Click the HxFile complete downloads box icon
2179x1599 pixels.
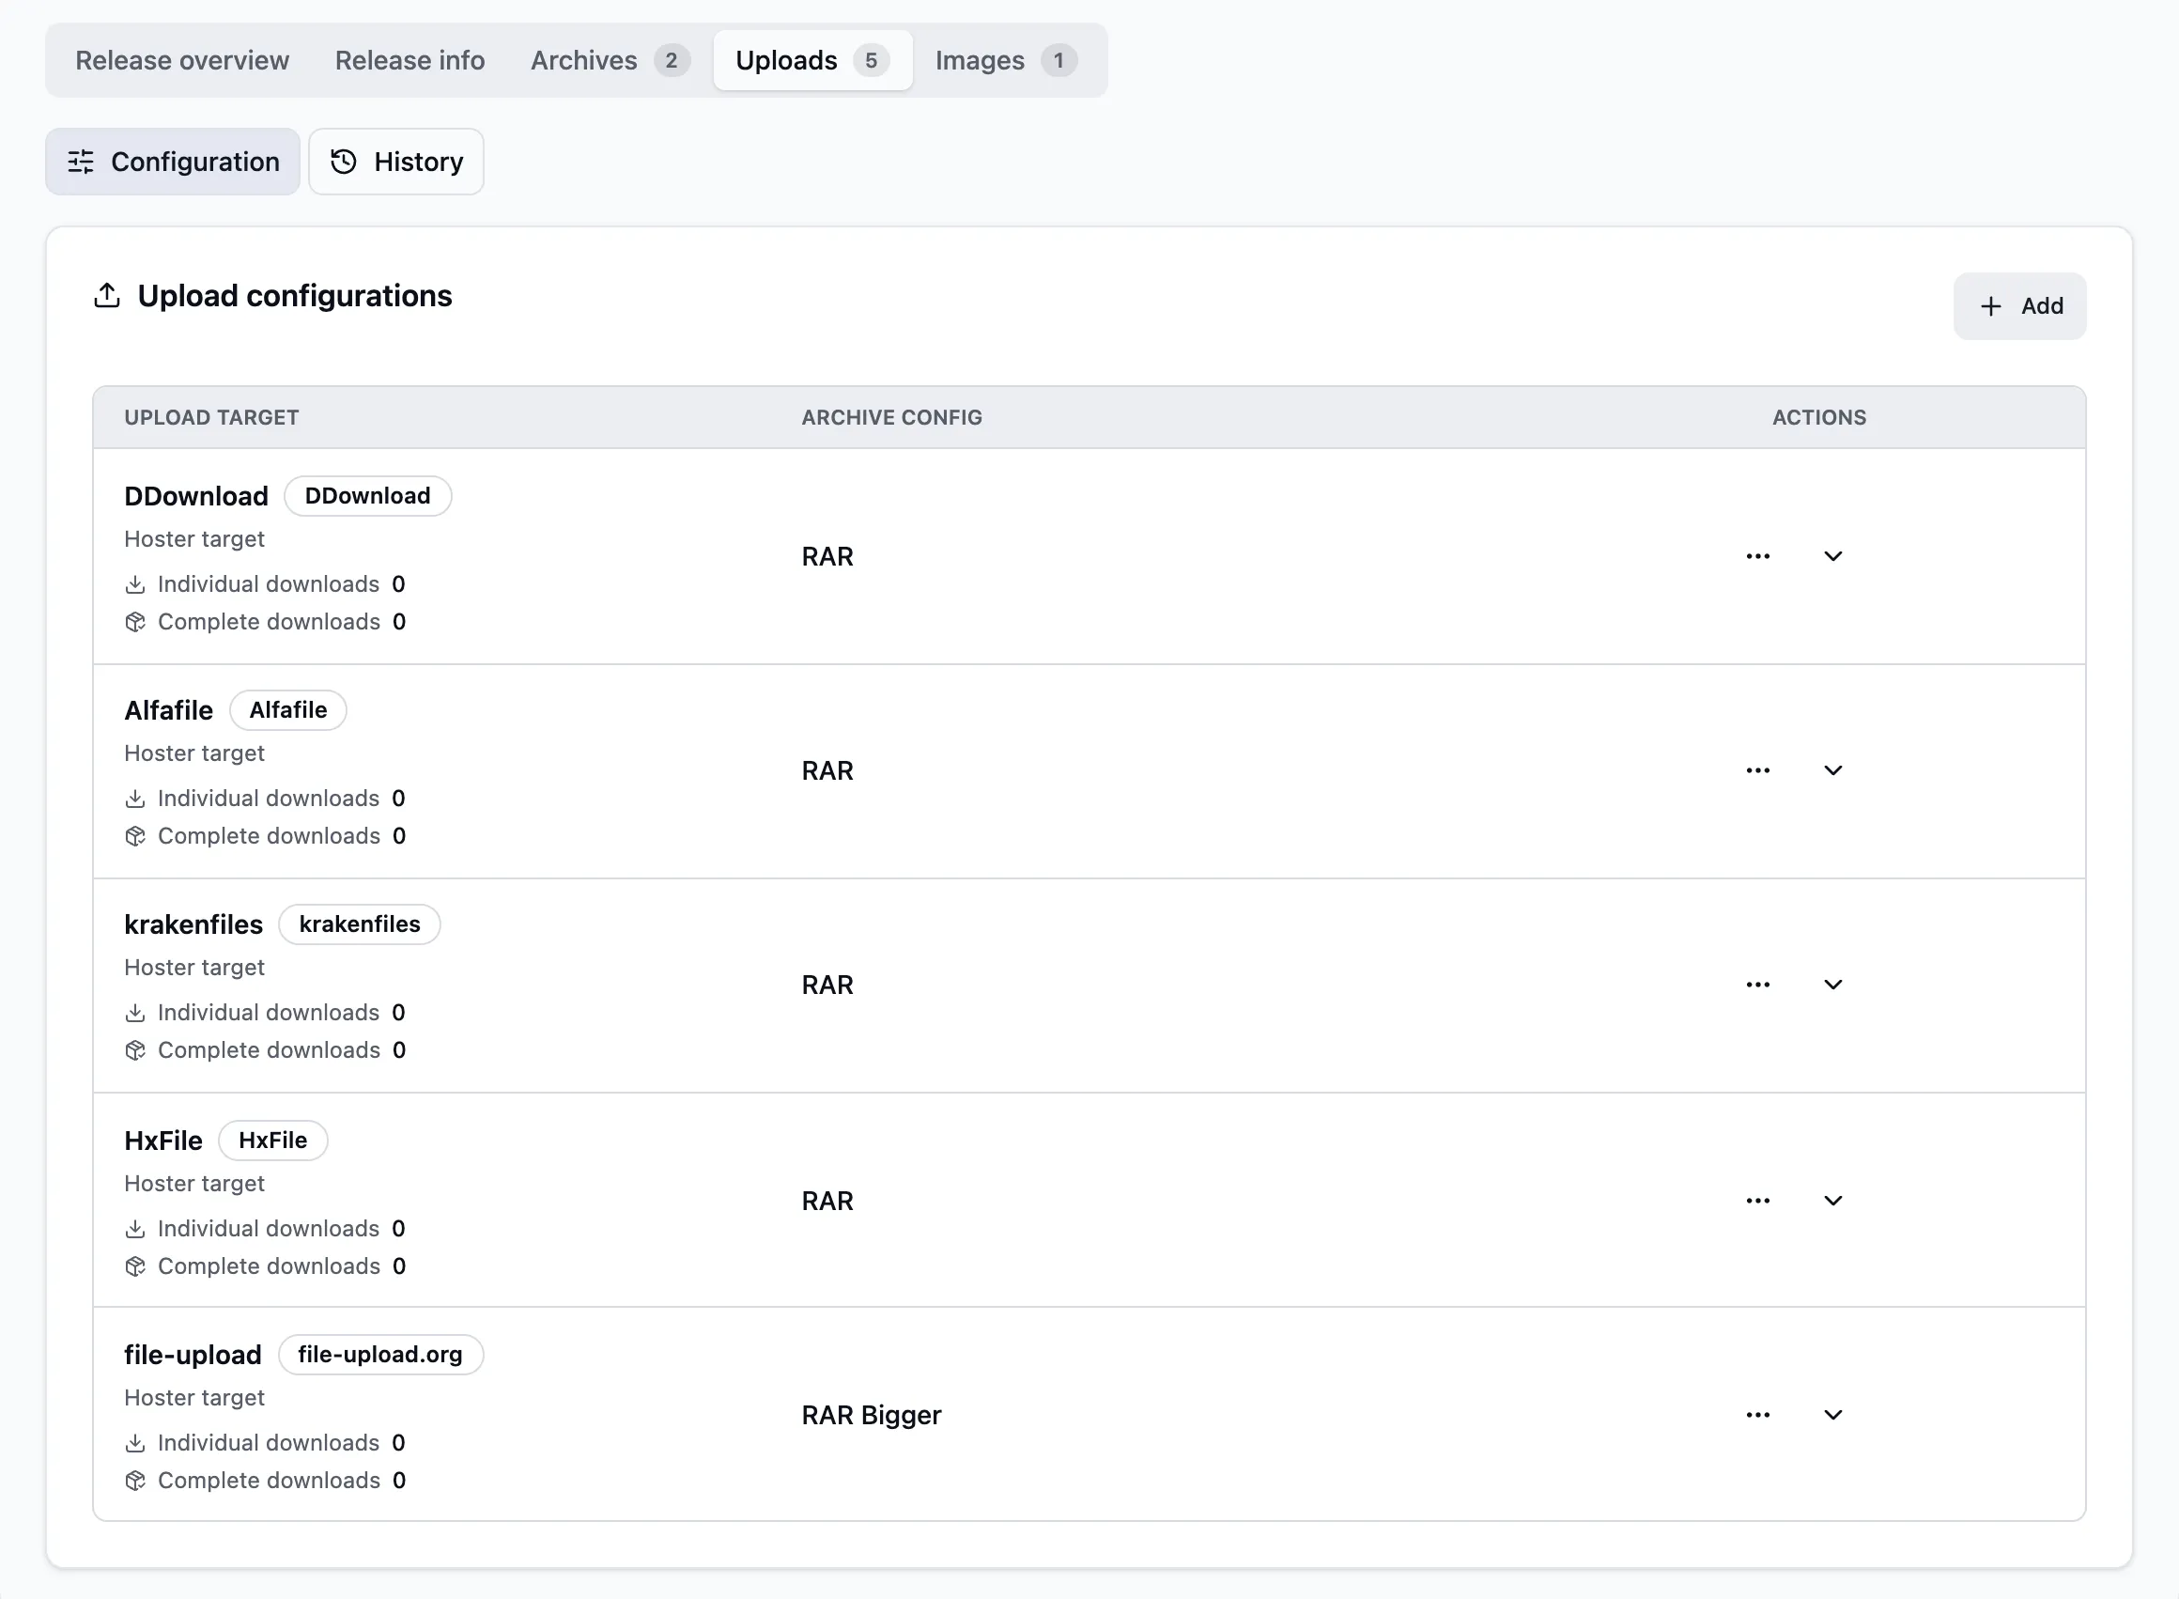click(x=135, y=1266)
